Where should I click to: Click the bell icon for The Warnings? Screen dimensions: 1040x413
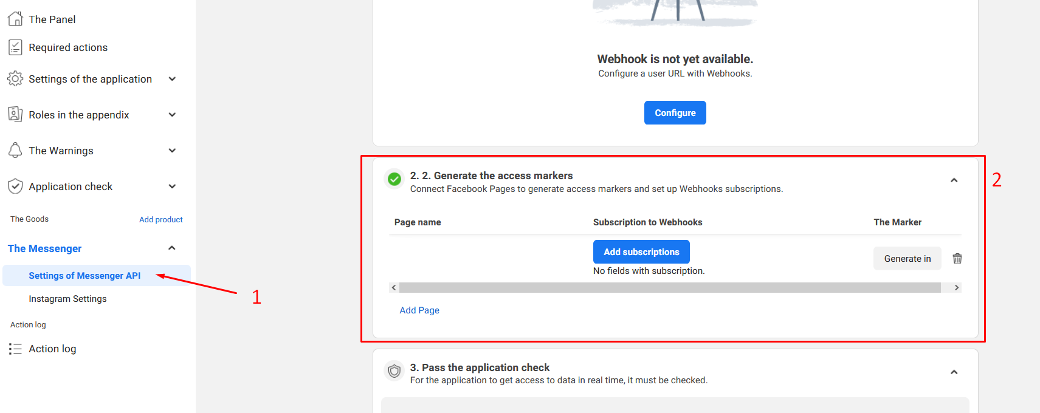[x=15, y=150]
